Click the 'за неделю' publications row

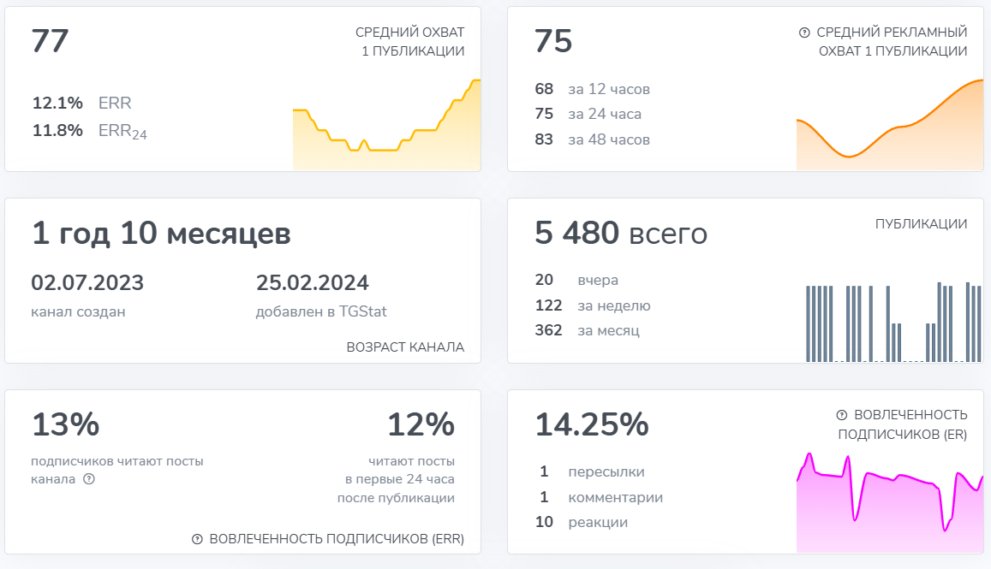click(592, 305)
